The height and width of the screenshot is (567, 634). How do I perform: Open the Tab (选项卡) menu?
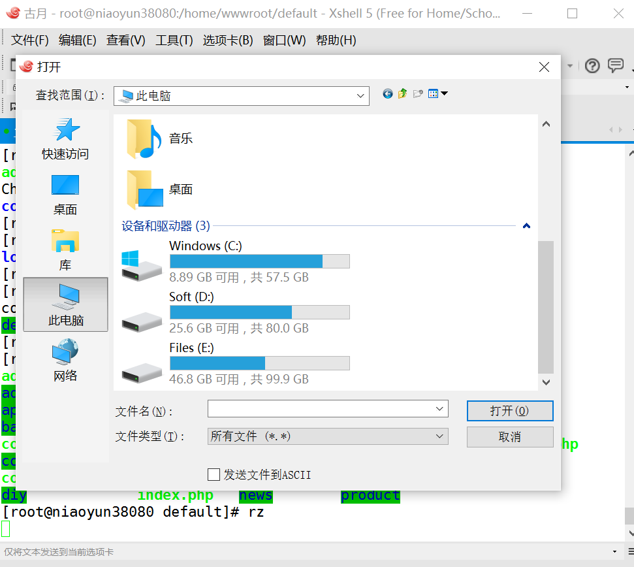pyautogui.click(x=228, y=40)
